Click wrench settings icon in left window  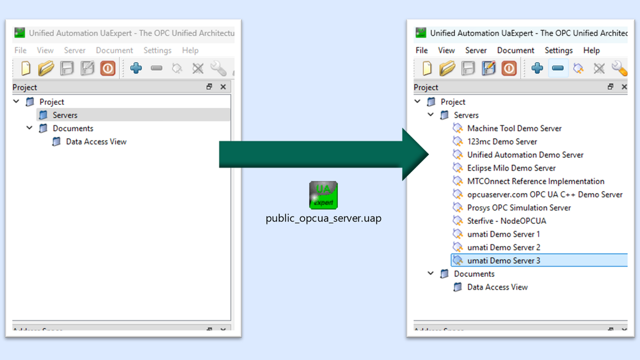pyautogui.click(x=218, y=68)
